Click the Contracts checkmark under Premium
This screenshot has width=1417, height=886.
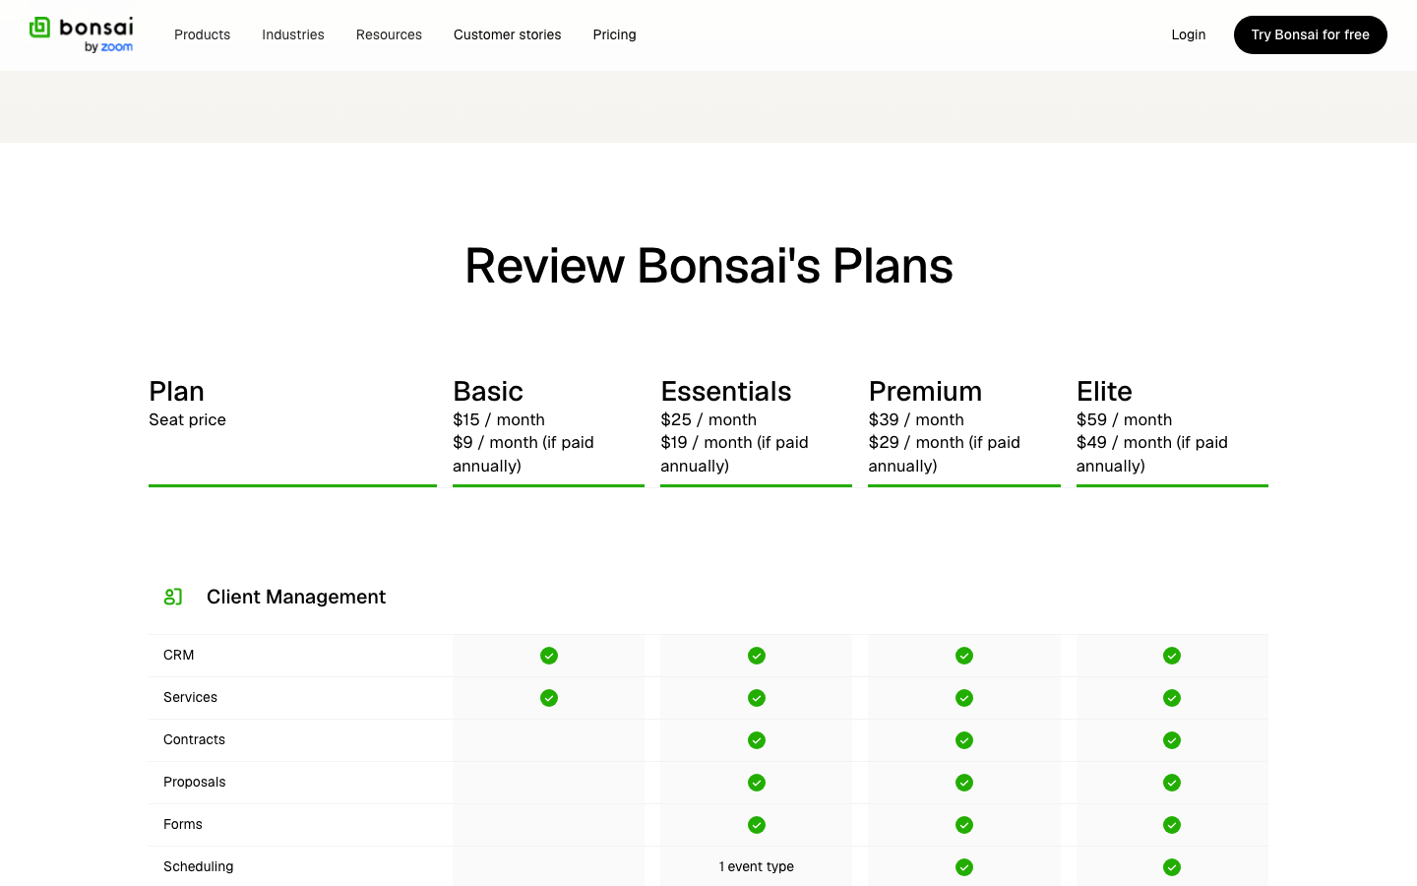[x=964, y=740]
